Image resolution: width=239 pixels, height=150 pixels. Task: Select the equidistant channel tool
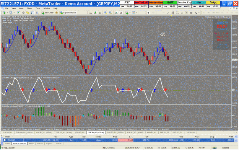pyautogui.click(x=172, y=13)
